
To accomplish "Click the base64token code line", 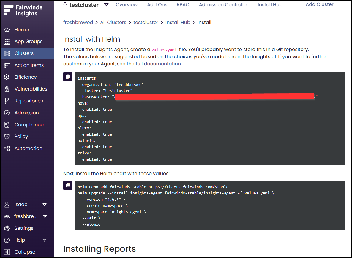I will pos(200,97).
